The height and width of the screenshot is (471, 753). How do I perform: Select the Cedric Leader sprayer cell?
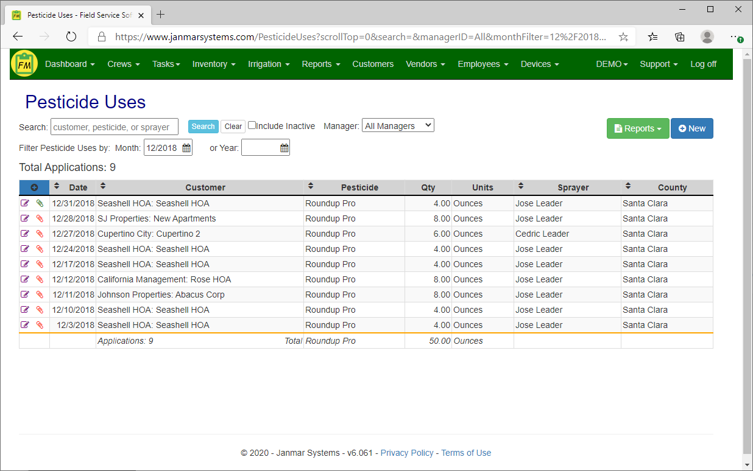click(567, 234)
